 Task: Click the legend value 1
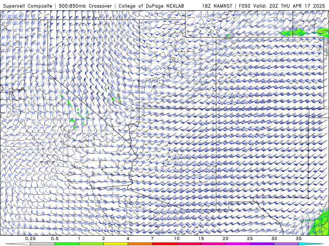[79, 239]
